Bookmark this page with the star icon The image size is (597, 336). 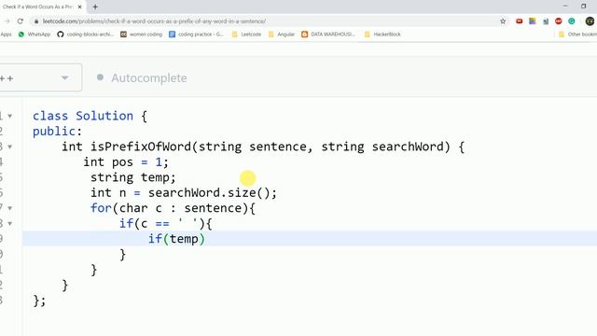[x=503, y=21]
